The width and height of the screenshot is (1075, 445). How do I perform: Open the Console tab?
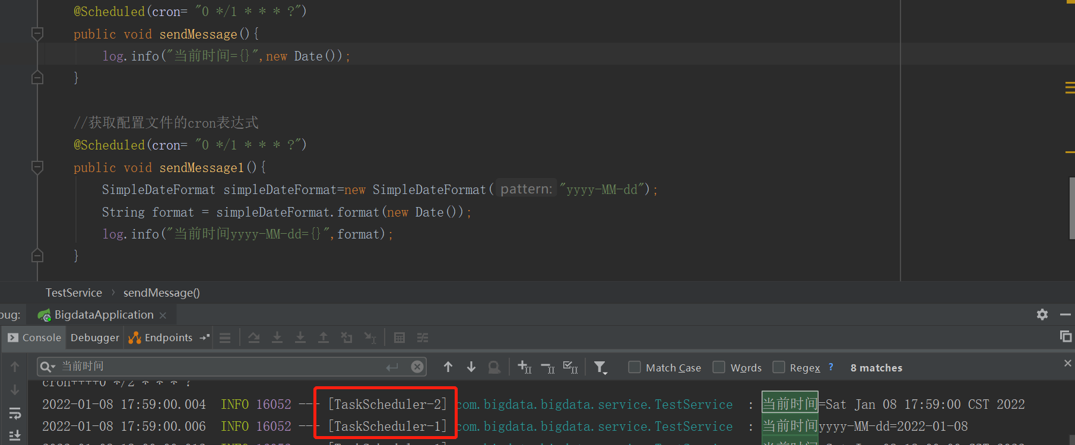pyautogui.click(x=34, y=338)
